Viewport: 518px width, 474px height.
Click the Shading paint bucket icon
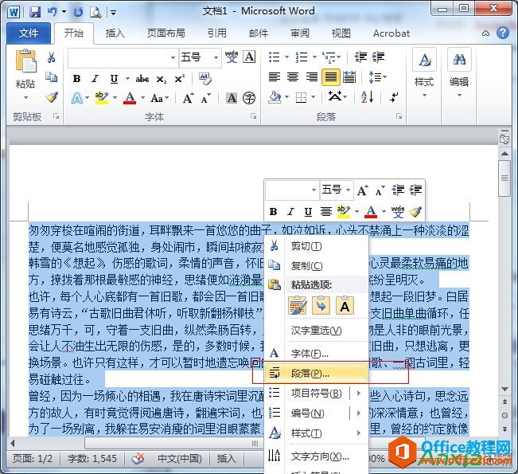click(275, 97)
